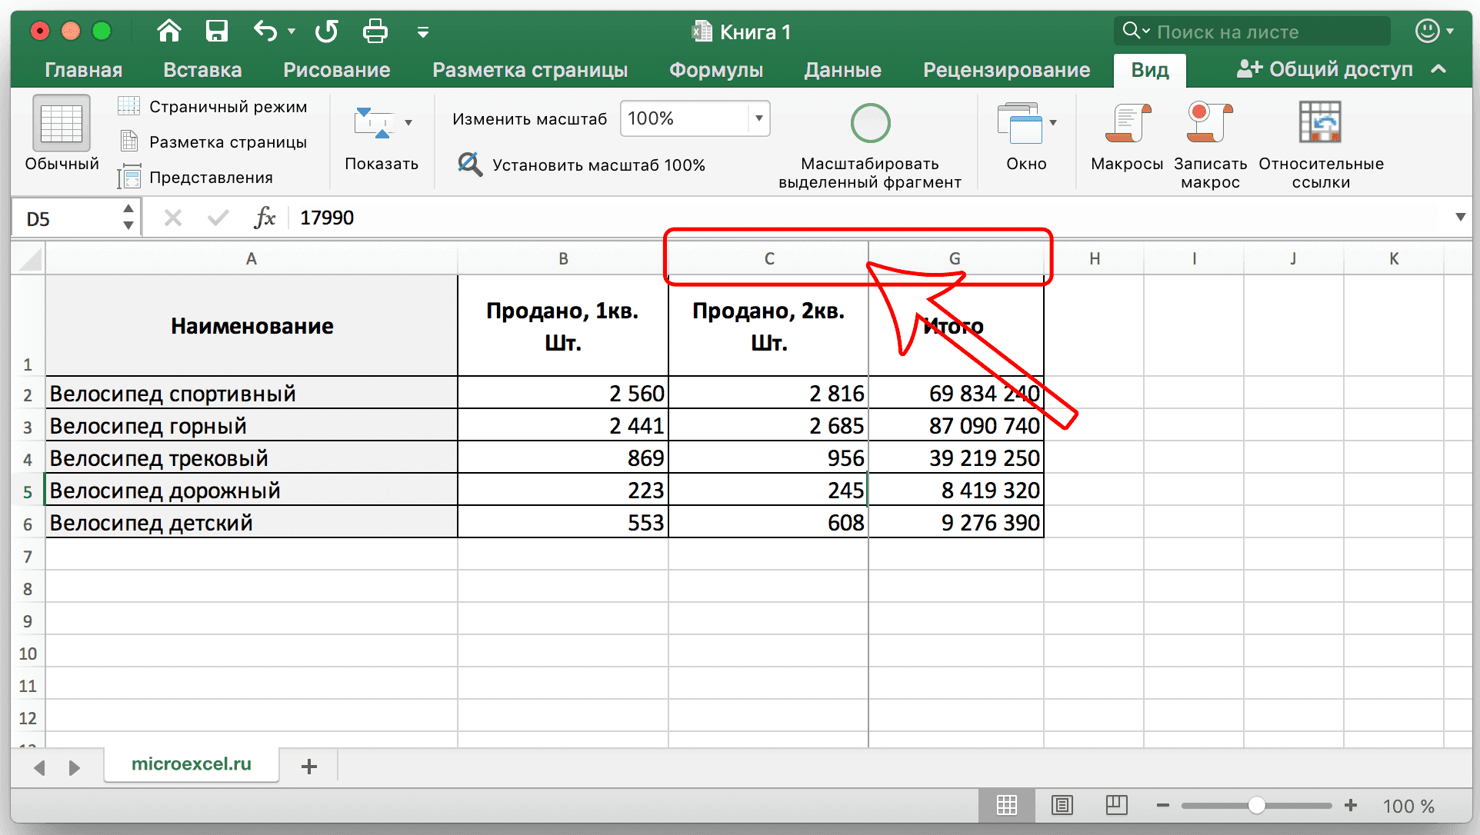This screenshot has height=835, width=1480.
Task: Select the microexcel.ru sheet tab
Action: 190,764
